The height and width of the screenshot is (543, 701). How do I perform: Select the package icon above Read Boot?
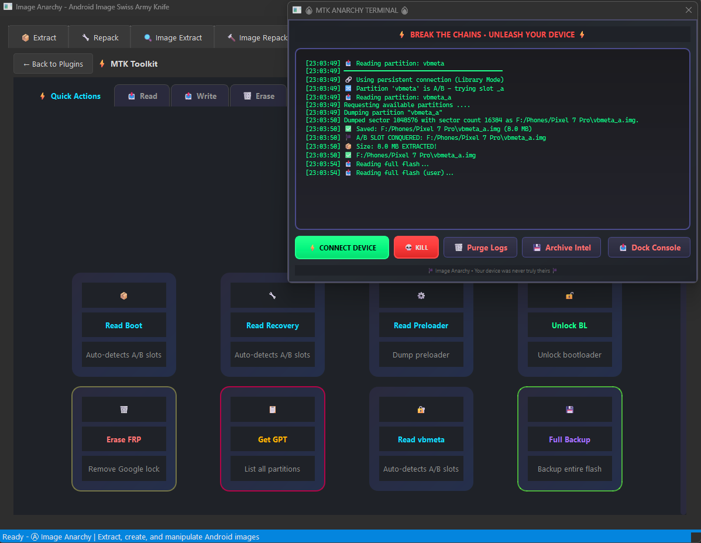pos(123,295)
